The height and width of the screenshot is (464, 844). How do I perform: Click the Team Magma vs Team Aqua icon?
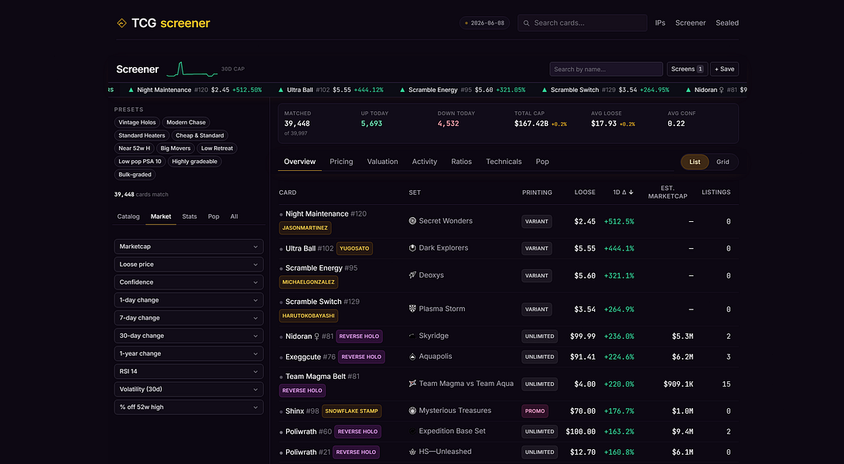coord(412,384)
